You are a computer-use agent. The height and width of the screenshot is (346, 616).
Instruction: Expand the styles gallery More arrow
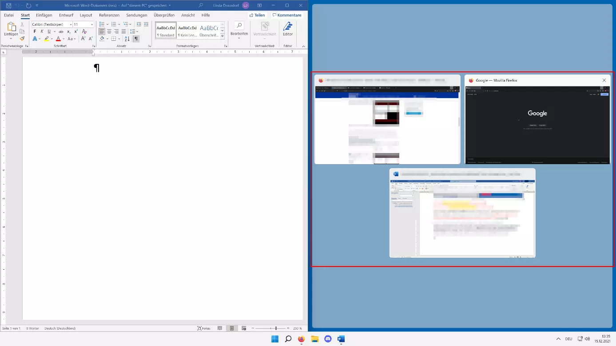pos(222,35)
